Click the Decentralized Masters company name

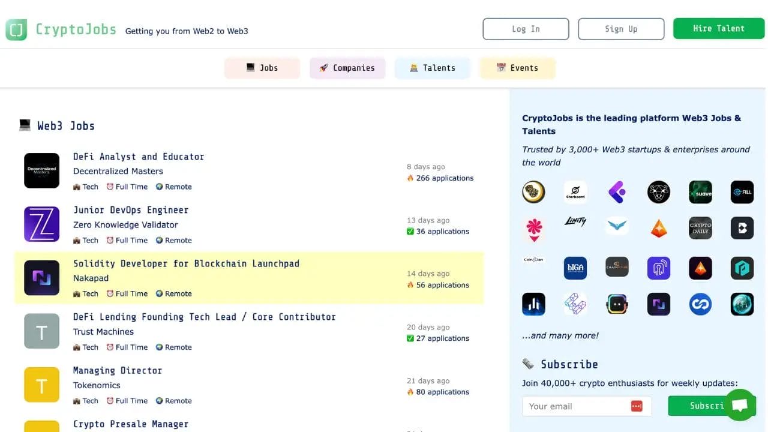118,171
